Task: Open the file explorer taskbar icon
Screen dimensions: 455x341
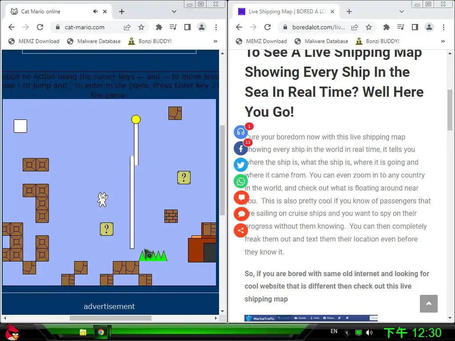Action: point(83,332)
